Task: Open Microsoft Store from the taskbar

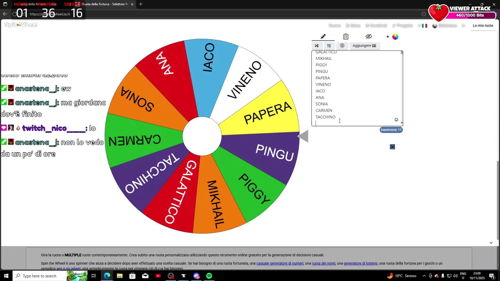Action: [132, 276]
